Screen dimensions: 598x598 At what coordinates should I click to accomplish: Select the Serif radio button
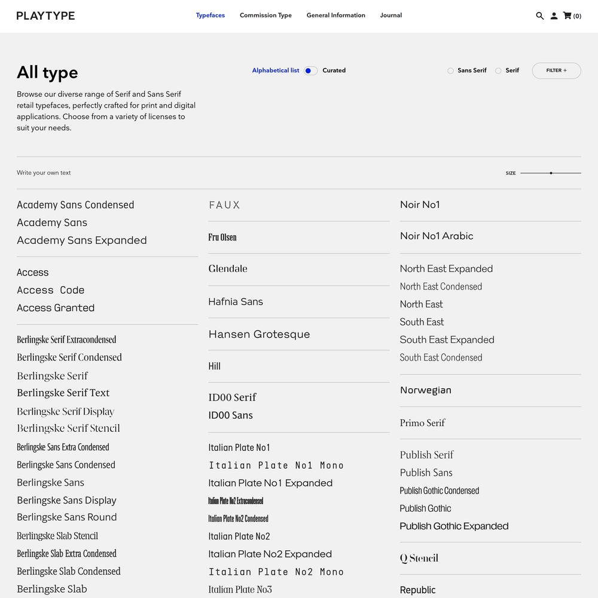[498, 71]
